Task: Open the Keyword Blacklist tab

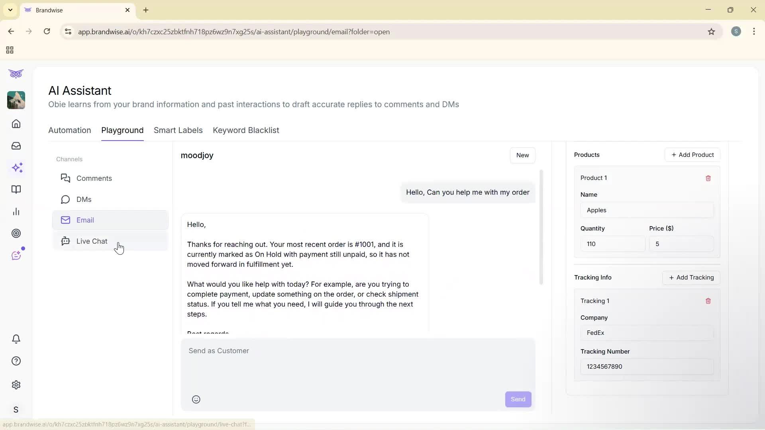Action: [x=246, y=130]
